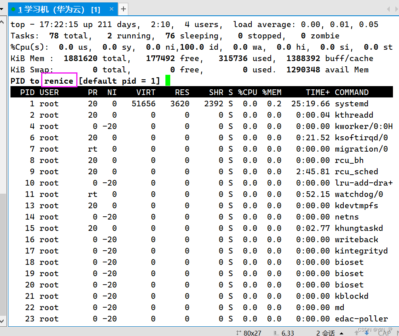The width and height of the screenshot is (399, 336).
Task: Click the 6,33 cursor position value
Action: 288,333
